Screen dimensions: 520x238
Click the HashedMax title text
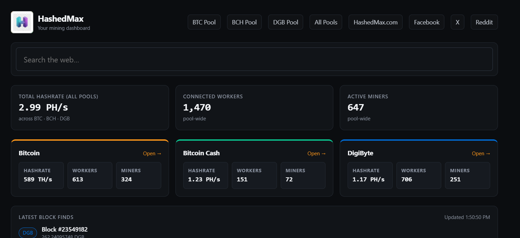tap(61, 19)
